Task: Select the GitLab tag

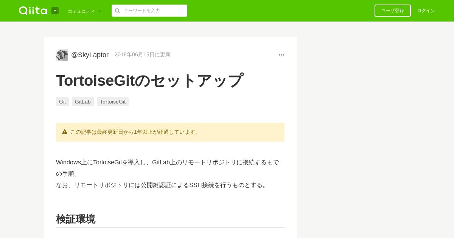Action: point(83,102)
